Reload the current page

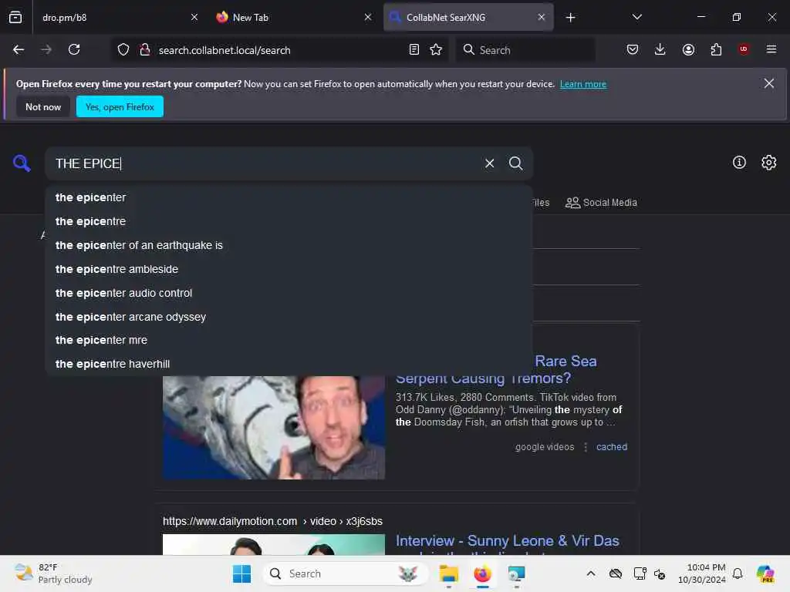coord(74,50)
